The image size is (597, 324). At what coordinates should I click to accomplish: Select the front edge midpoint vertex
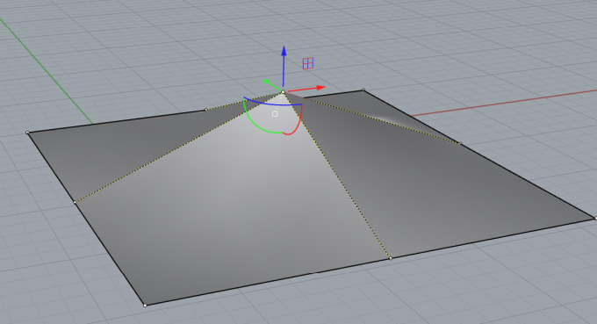[391, 258]
